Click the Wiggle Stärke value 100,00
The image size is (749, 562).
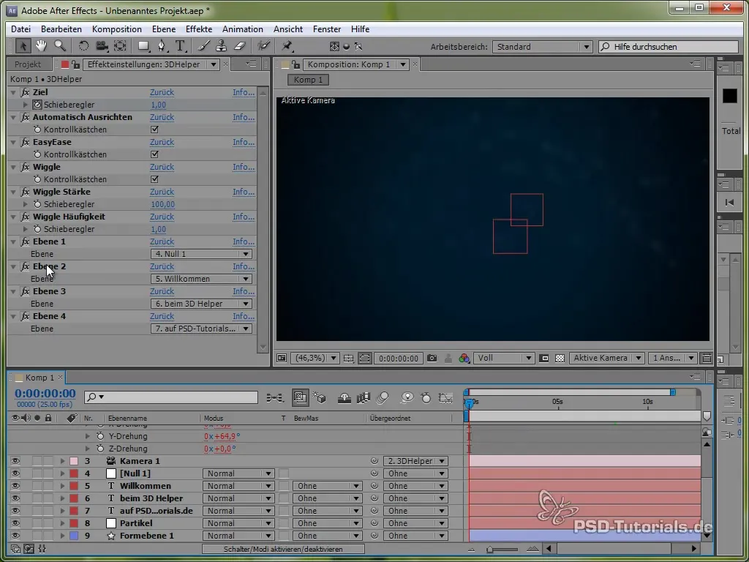[x=163, y=204]
